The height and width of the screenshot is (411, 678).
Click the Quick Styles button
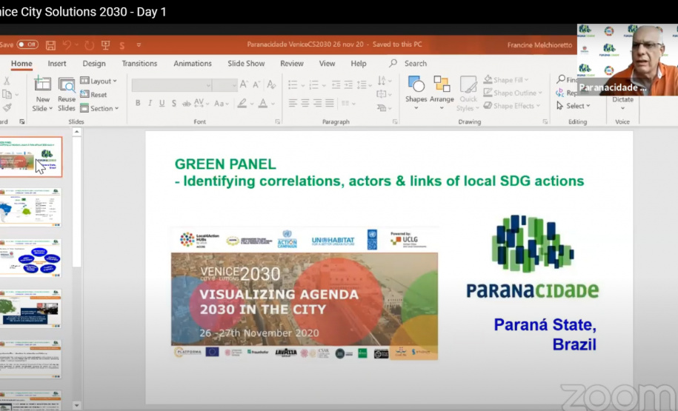pyautogui.click(x=468, y=94)
